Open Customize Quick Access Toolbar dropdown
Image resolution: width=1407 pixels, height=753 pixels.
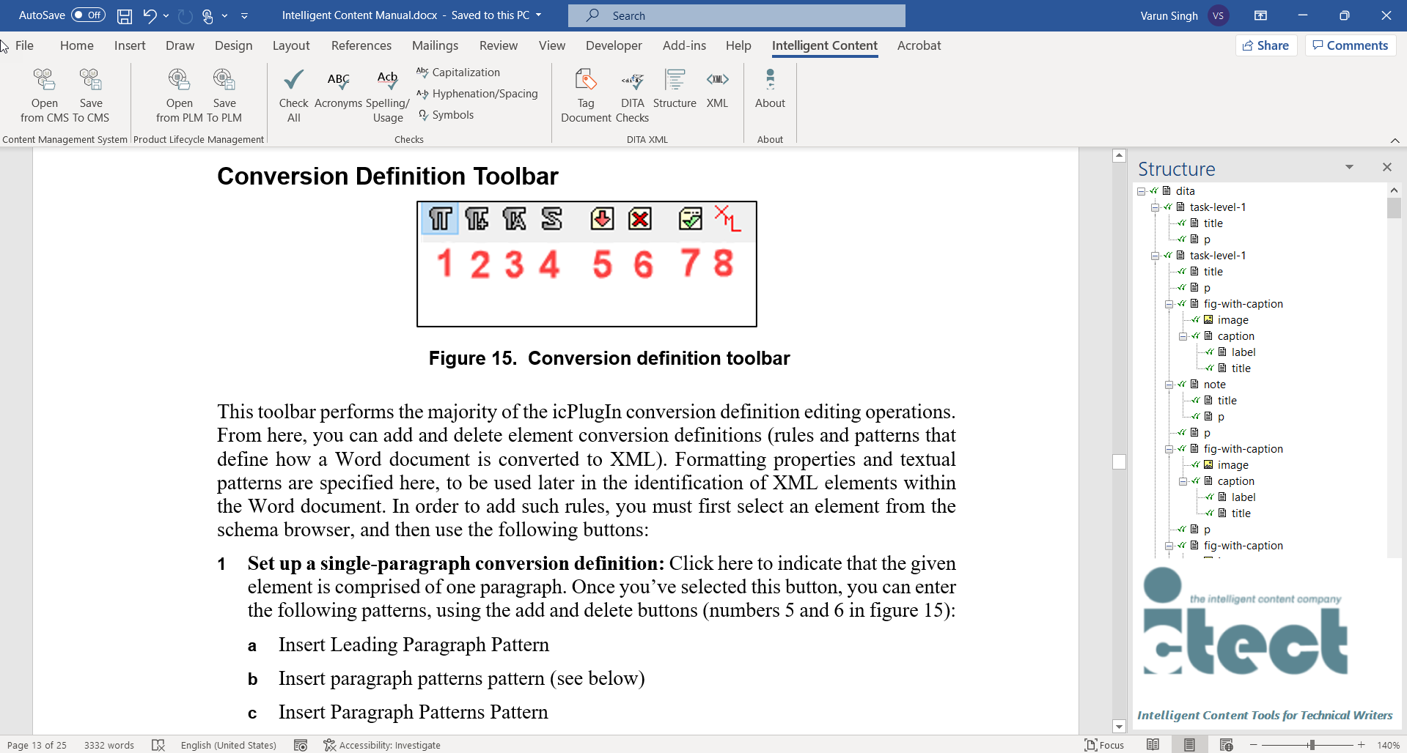244,15
